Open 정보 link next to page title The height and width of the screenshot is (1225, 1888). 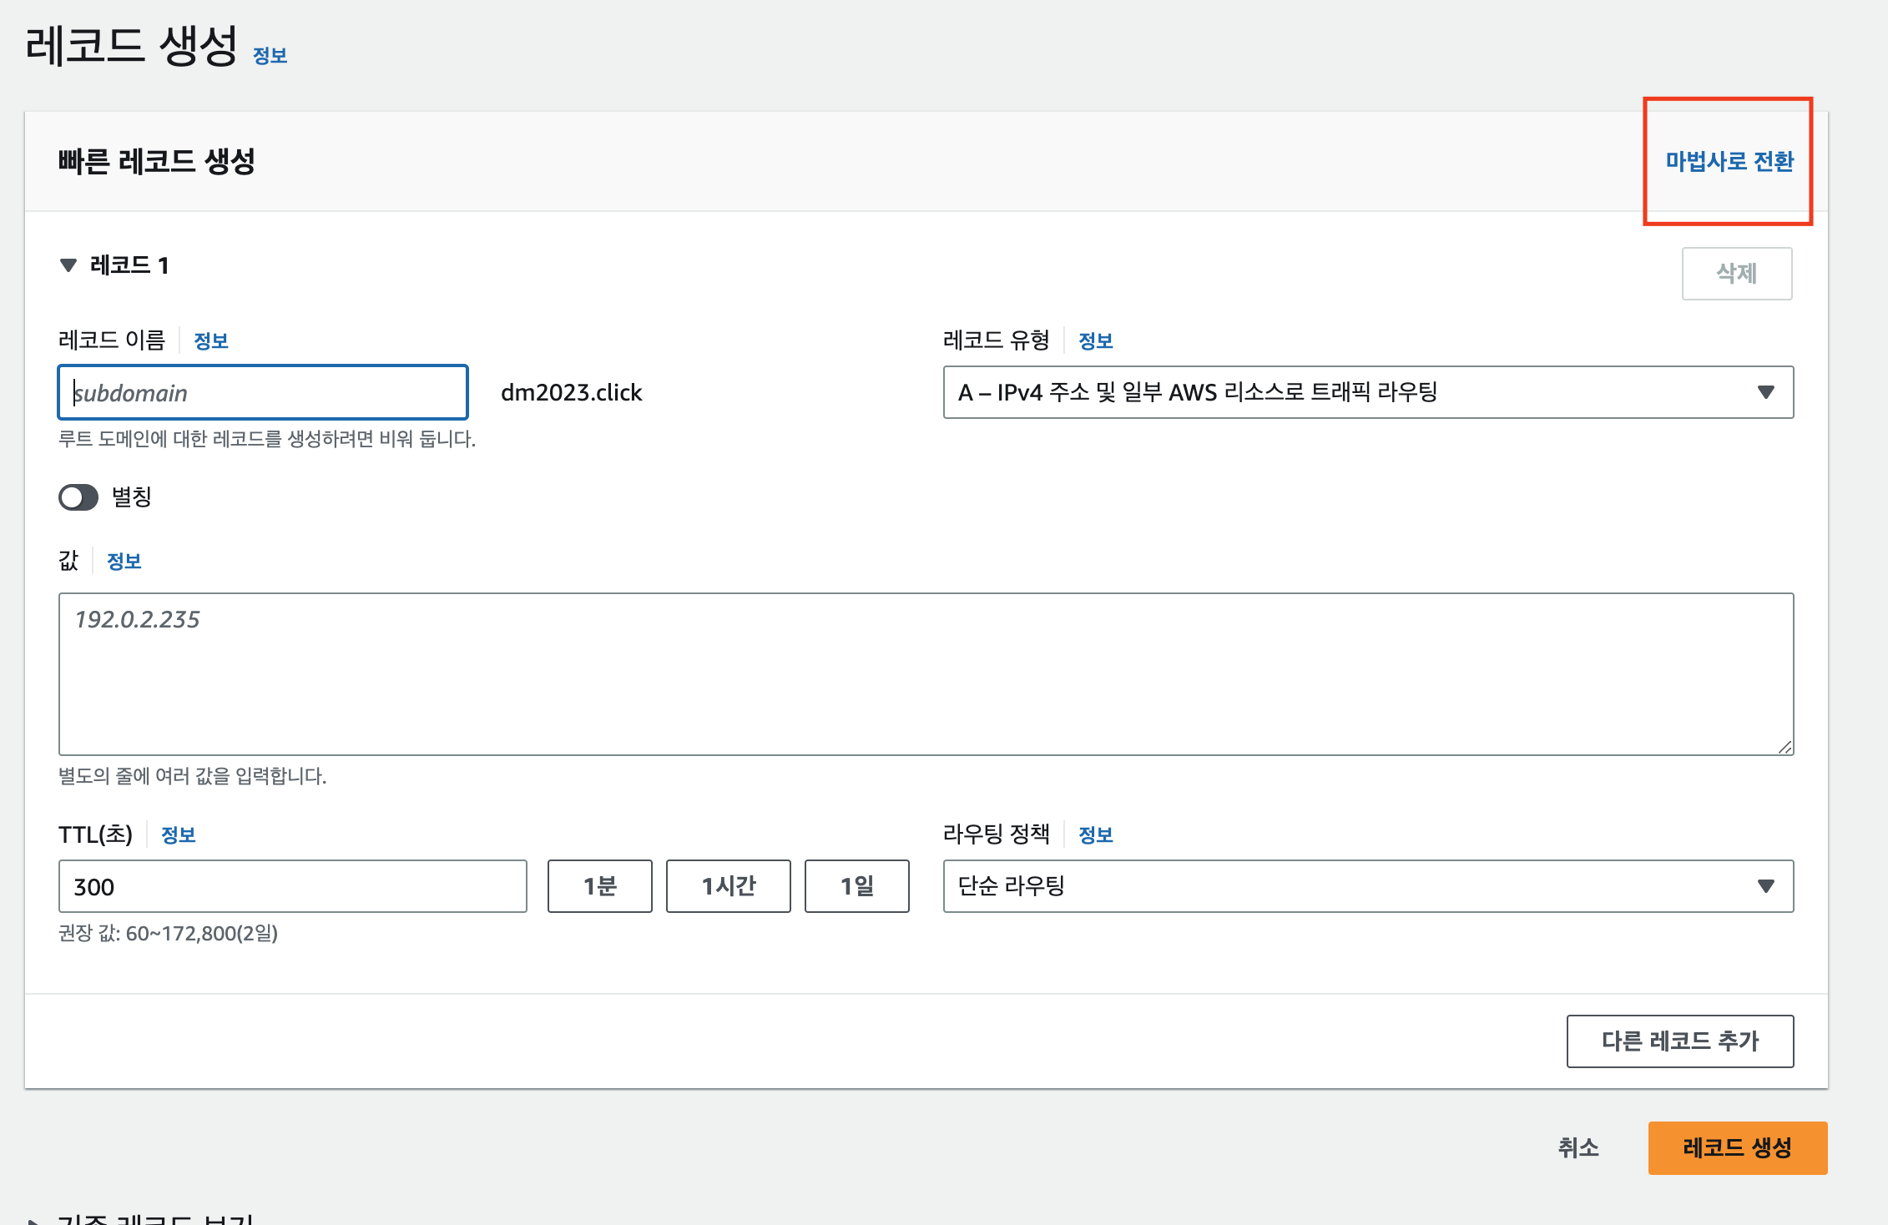pos(270,56)
